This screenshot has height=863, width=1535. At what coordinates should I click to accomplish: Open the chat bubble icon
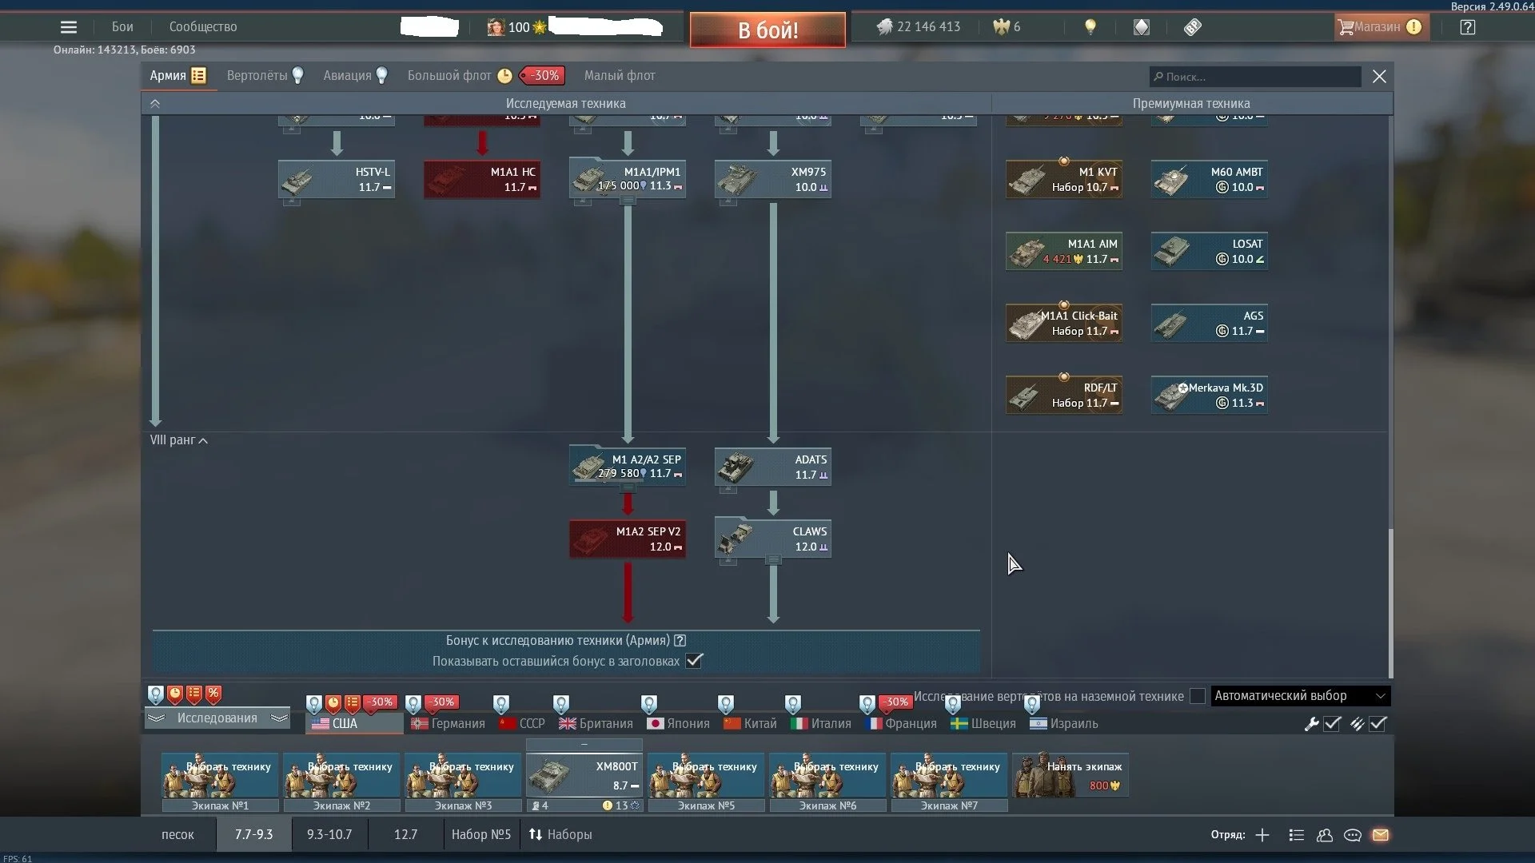click(x=1353, y=835)
